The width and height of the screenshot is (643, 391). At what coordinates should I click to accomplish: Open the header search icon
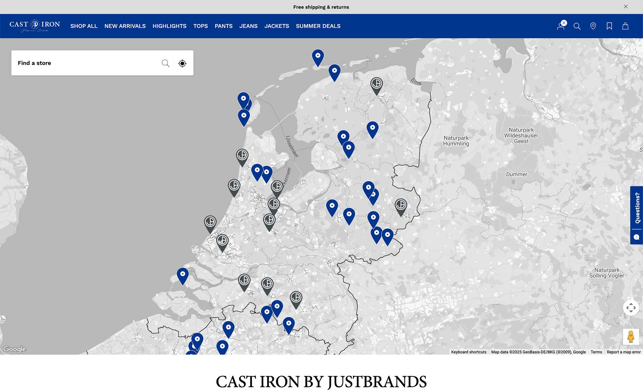coord(577,26)
